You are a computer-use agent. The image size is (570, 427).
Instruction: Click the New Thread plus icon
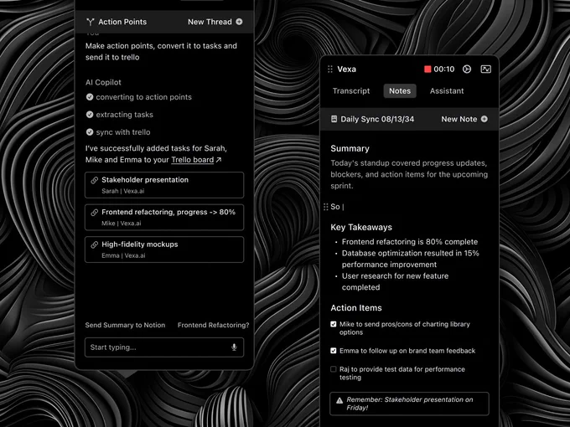[x=239, y=22]
